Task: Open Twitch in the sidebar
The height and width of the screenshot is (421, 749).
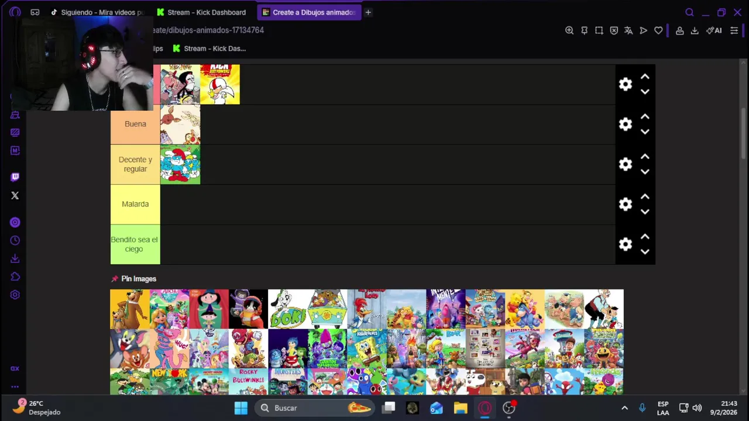Action: click(x=15, y=177)
